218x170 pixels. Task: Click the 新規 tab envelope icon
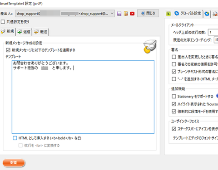(3, 31)
